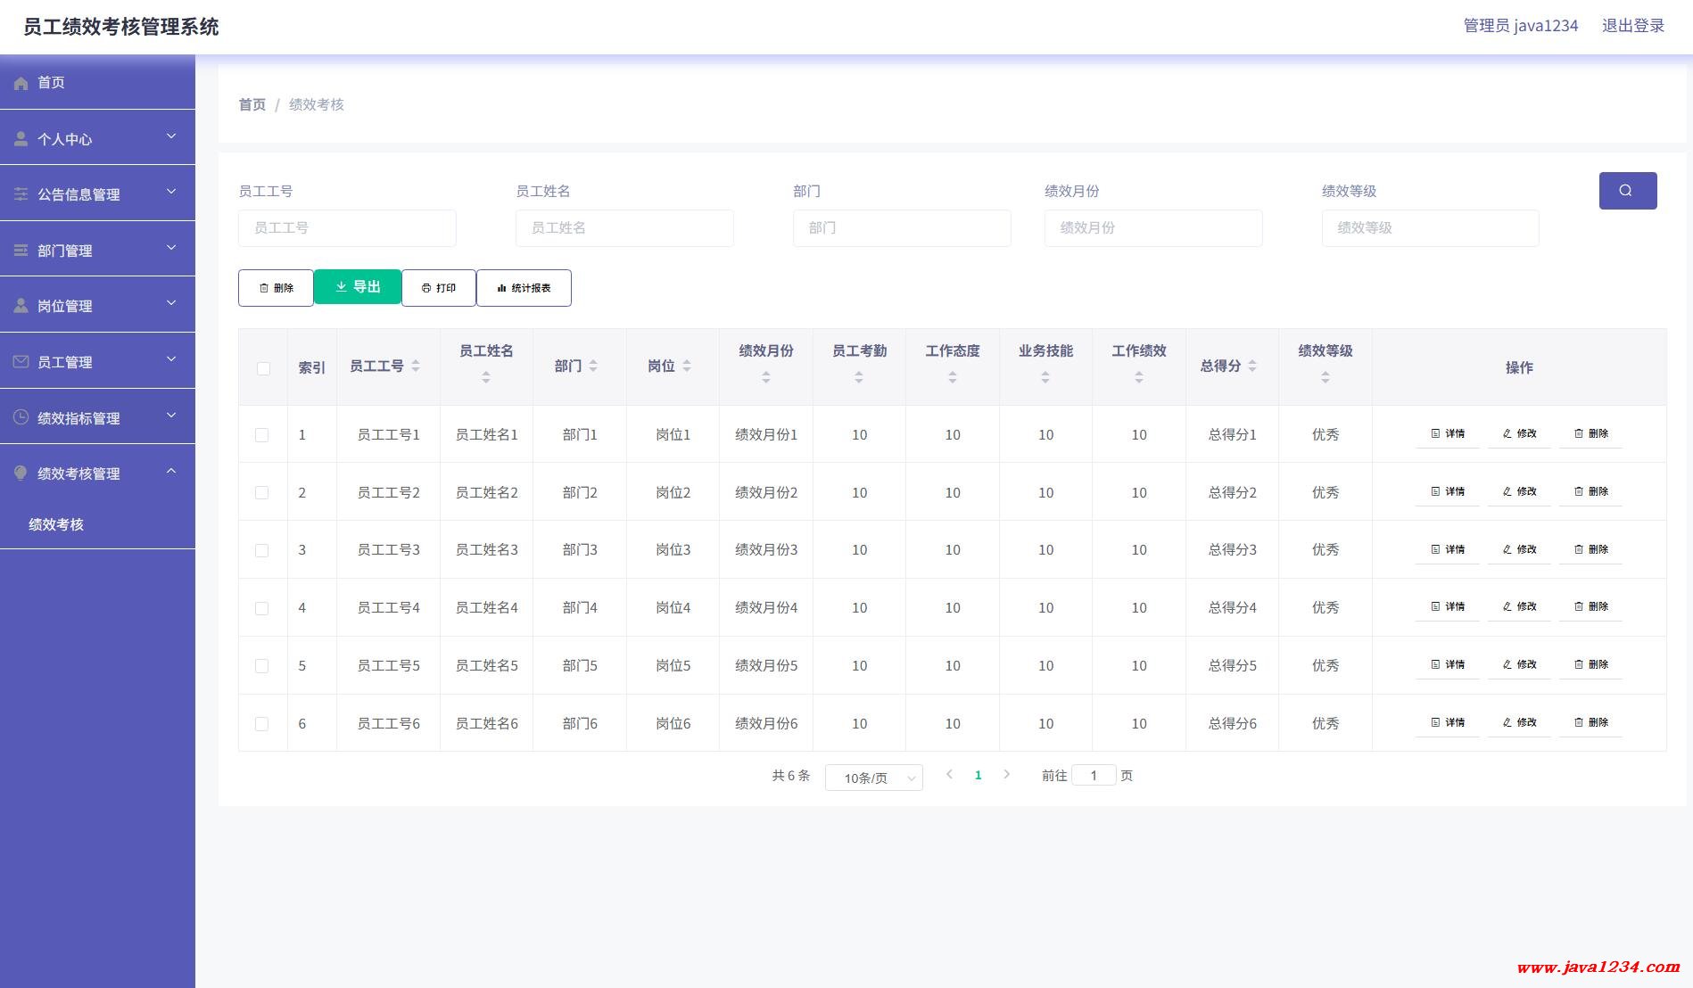Edit row 3 using 修改

point(1519,550)
